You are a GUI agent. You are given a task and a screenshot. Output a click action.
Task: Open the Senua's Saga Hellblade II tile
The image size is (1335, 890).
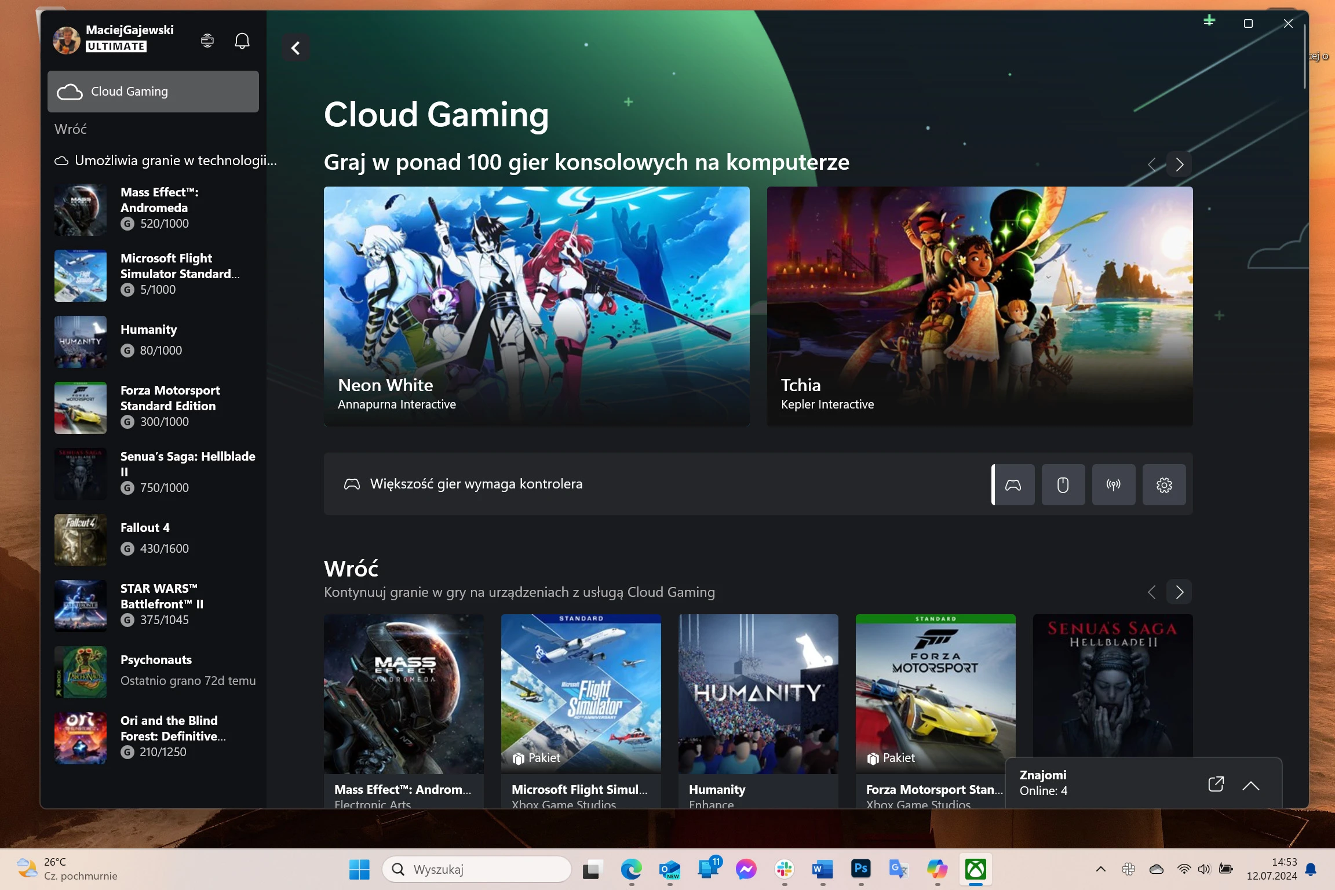(x=1113, y=685)
